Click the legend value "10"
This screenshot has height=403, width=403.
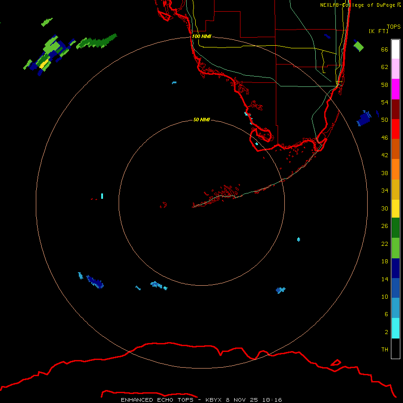[385, 297]
